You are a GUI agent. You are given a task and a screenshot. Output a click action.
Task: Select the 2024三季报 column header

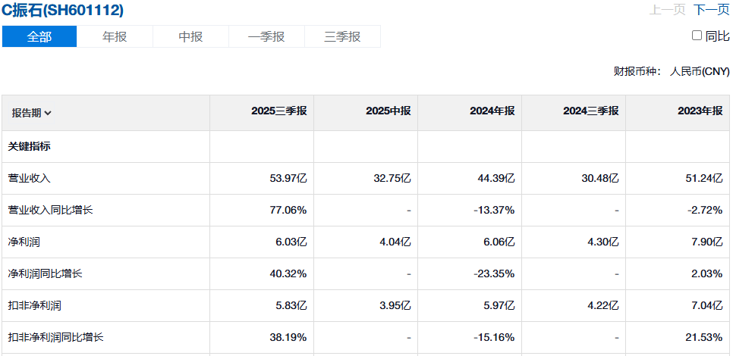coord(590,111)
